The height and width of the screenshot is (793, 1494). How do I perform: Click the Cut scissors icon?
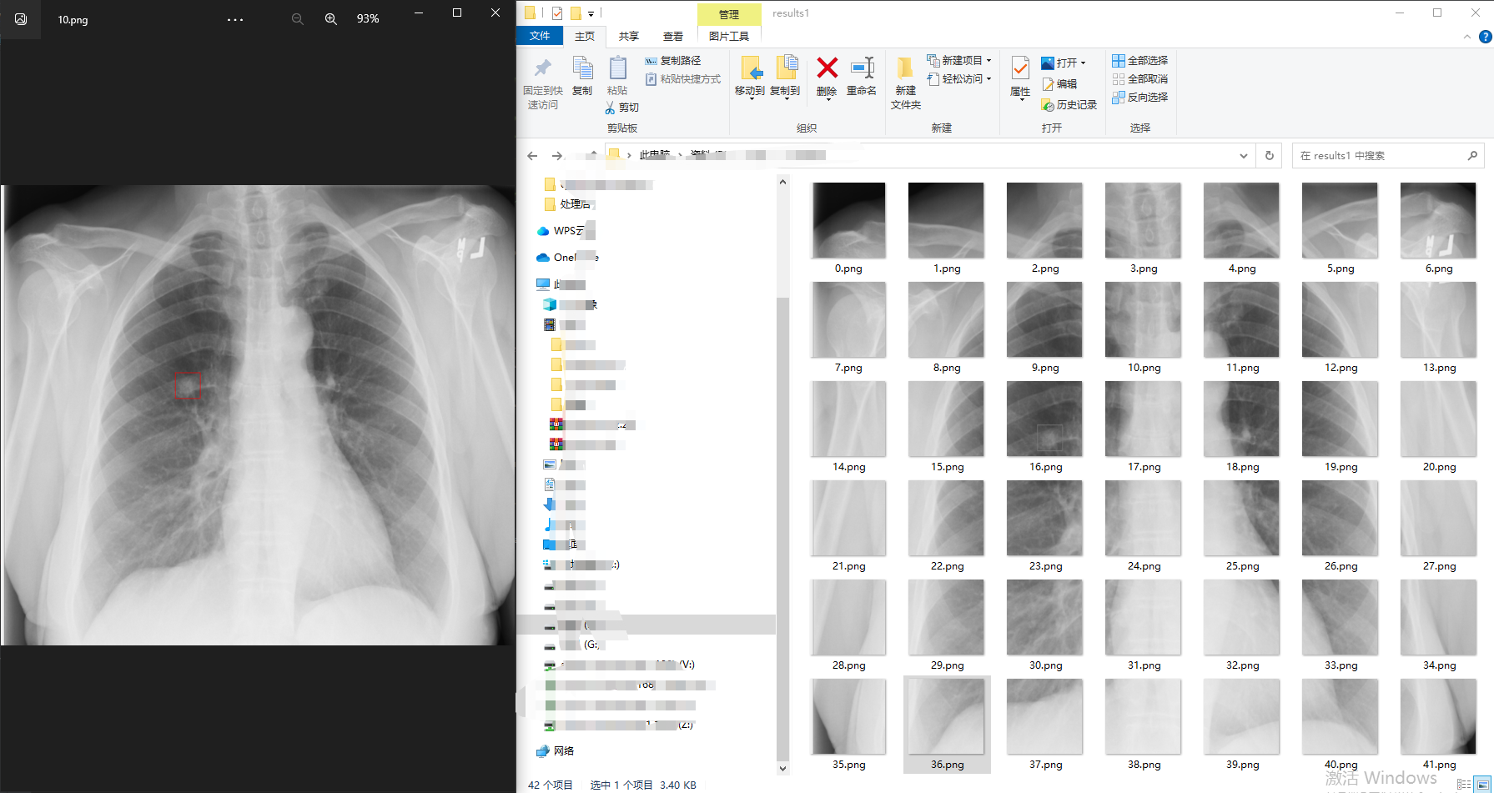coord(611,108)
